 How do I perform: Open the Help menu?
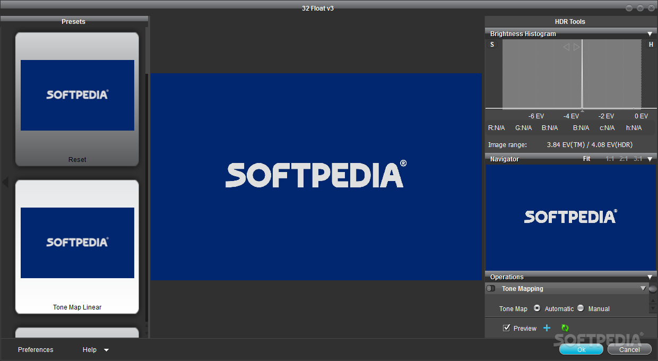click(90, 349)
